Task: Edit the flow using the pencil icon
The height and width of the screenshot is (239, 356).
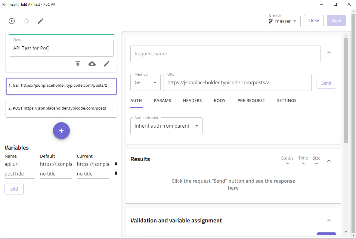Action: 107,64
